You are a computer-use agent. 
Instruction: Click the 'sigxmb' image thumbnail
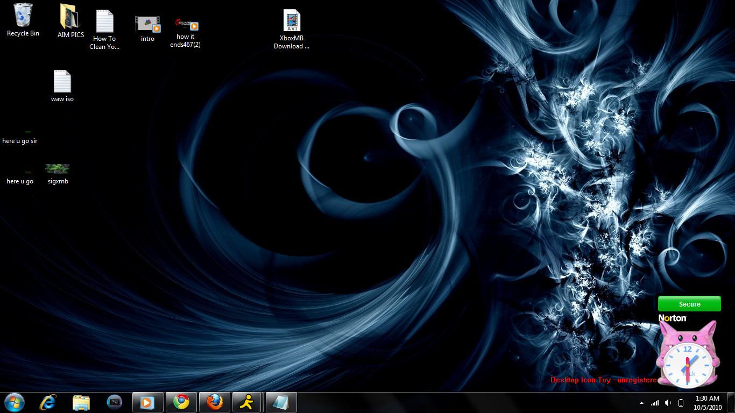(58, 169)
